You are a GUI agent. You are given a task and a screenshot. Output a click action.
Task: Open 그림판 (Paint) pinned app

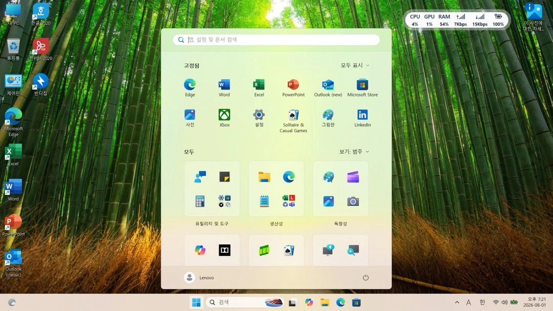(328, 118)
